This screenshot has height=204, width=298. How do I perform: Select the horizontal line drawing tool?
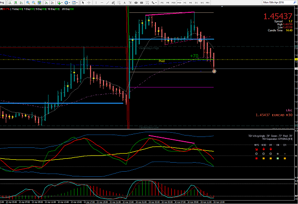[x=102, y=3]
